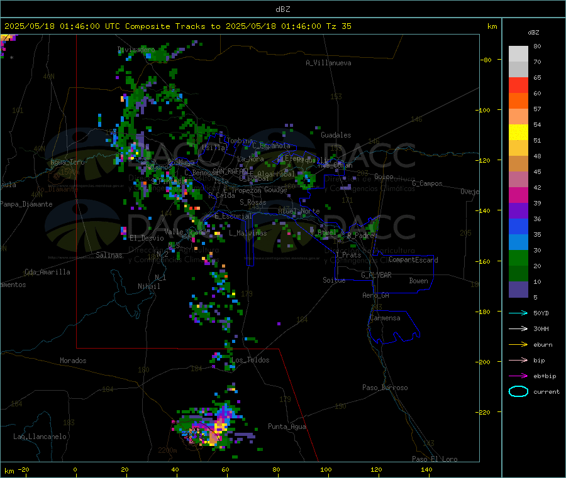Screen dimensions: 566x478
Task: Click the Composite Tracks timestamp header text
Action: click(x=177, y=26)
